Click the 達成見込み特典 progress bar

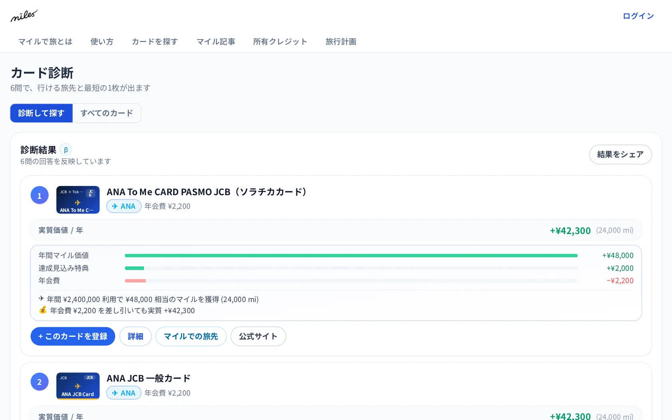click(351, 268)
